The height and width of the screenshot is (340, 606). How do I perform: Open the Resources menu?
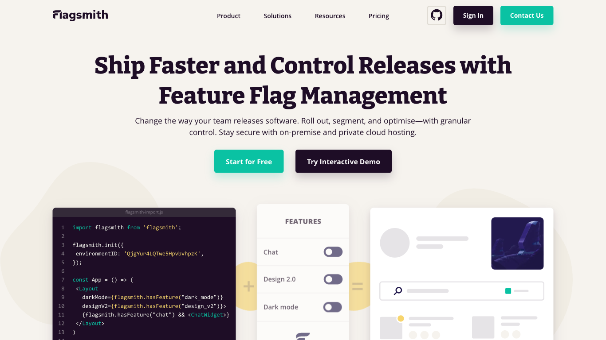[330, 16]
